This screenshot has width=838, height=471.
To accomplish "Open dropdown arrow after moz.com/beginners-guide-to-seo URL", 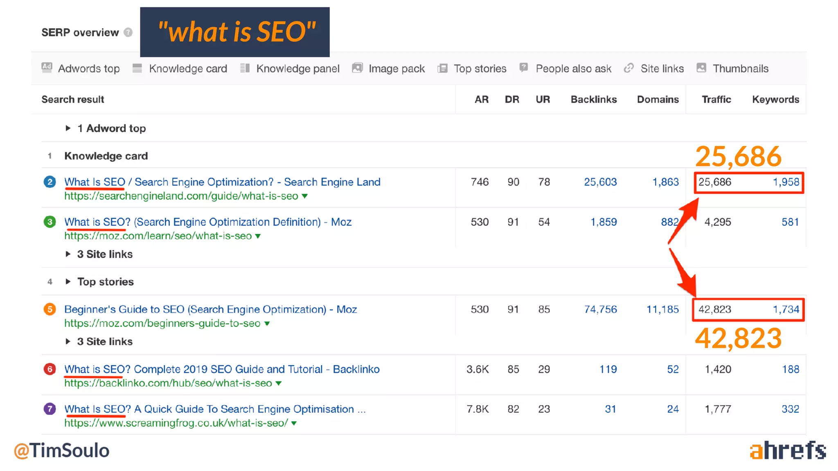I will (267, 324).
